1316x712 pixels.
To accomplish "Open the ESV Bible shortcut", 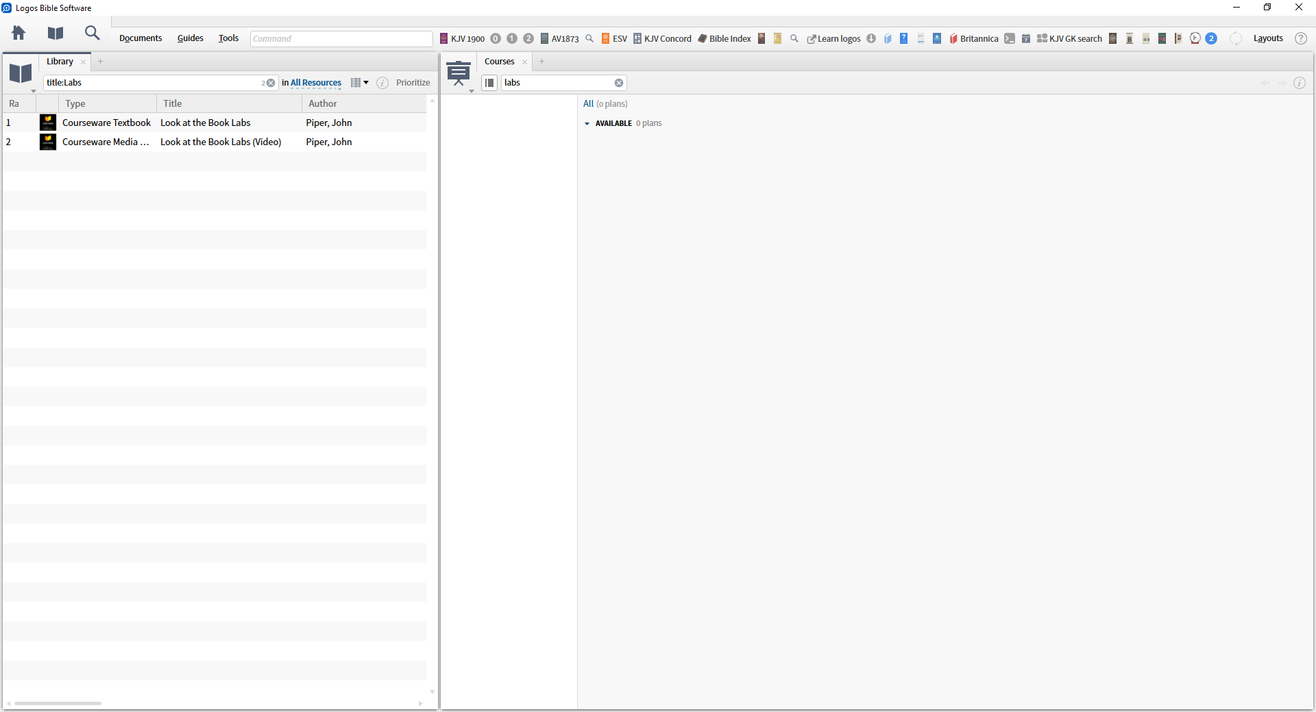I will point(614,38).
